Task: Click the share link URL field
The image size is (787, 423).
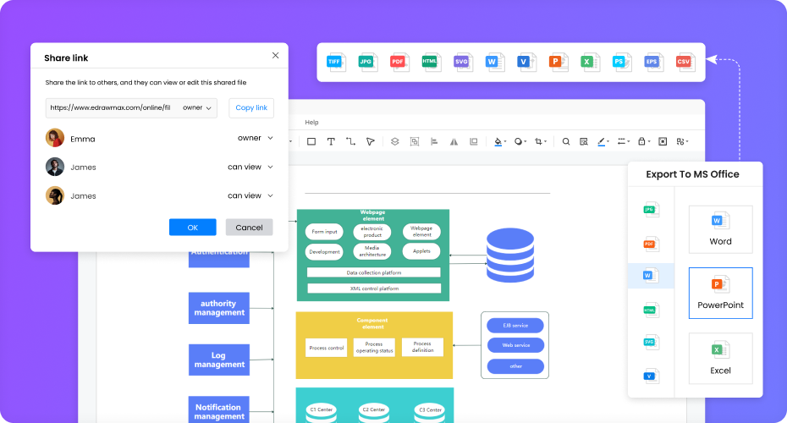Action: click(110, 107)
